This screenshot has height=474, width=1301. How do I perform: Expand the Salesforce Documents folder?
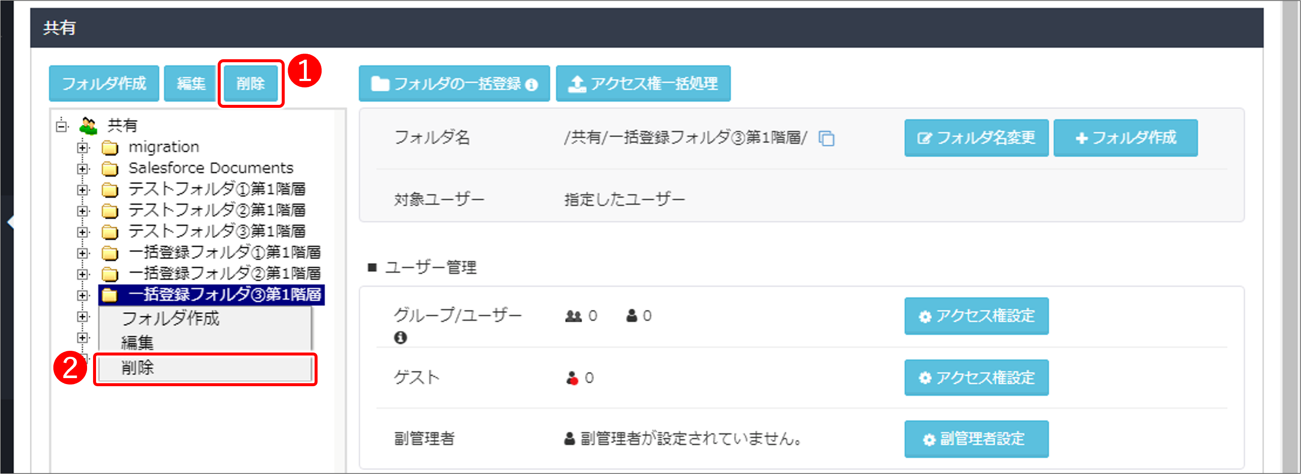coord(82,168)
